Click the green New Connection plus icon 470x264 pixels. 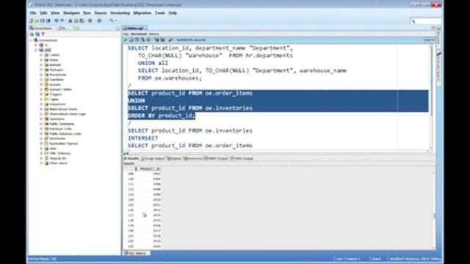(x=32, y=34)
